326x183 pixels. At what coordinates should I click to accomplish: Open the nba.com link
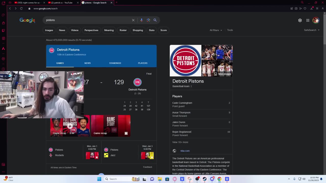coord(185,151)
